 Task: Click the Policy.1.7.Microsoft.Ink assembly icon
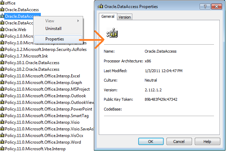point(2,56)
